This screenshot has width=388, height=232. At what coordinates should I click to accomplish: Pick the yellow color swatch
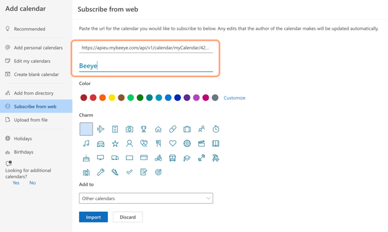(x=112, y=98)
